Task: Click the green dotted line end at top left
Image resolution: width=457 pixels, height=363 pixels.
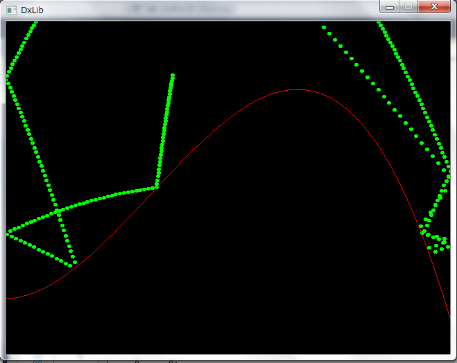Action: coord(34,24)
